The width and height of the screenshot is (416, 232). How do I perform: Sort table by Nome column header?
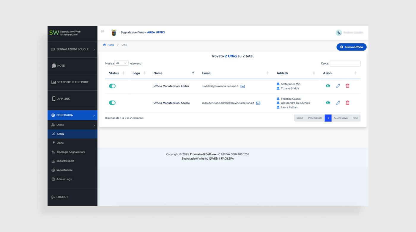point(158,73)
